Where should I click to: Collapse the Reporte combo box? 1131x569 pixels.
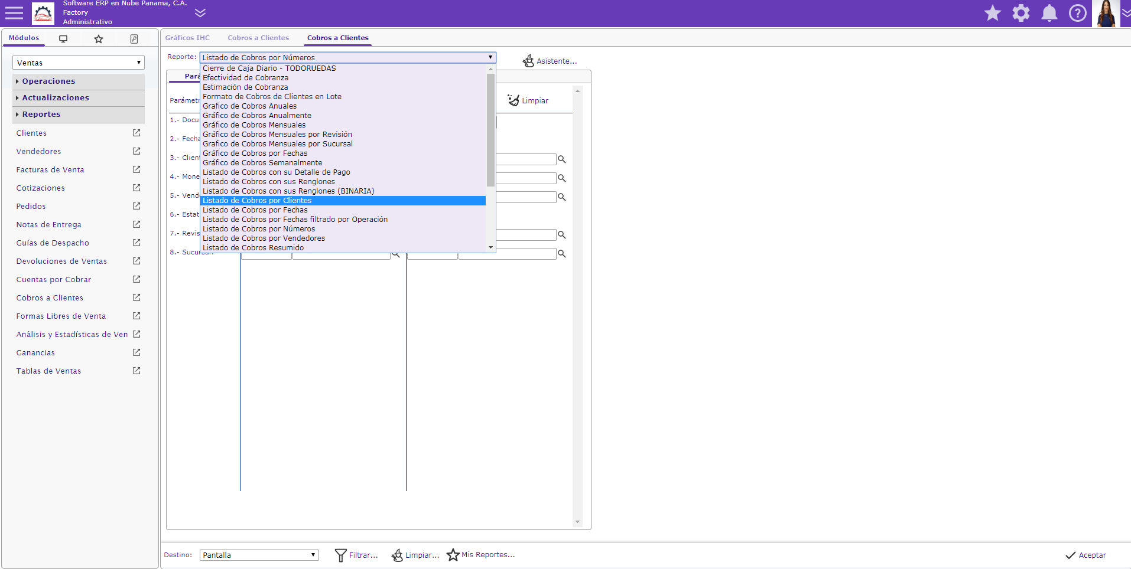click(x=347, y=57)
